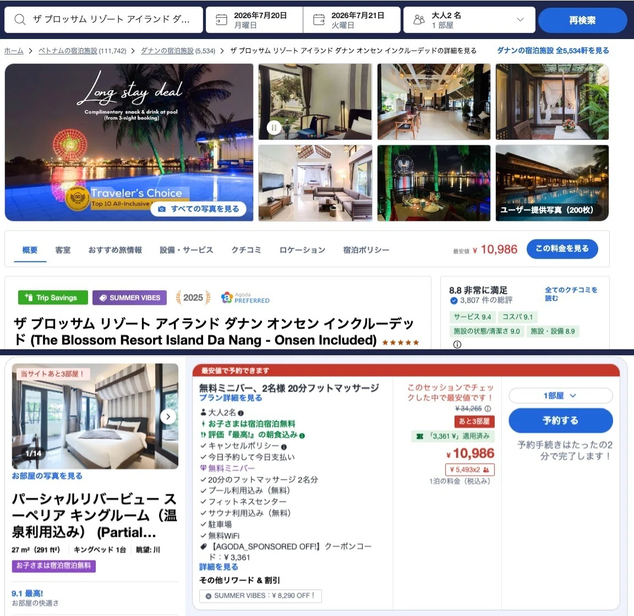The image size is (634, 616).
Task: Click SUMMER VIBES : ¥8,290 OFF tag
Action: tap(260, 596)
